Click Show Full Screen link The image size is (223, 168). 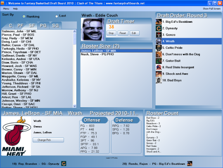pyautogui.click(x=211, y=9)
